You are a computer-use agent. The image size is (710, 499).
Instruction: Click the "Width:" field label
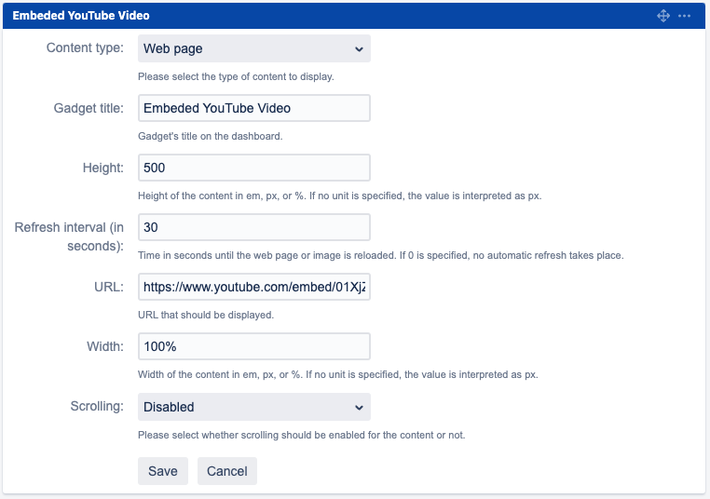[104, 346]
